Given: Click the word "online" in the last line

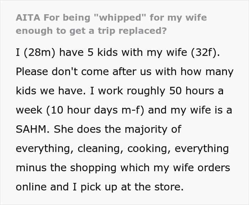Looking at the screenshot, I should pyautogui.click(x=31, y=187).
